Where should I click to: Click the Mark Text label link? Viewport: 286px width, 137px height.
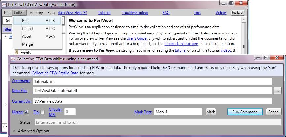click(x=143, y=112)
